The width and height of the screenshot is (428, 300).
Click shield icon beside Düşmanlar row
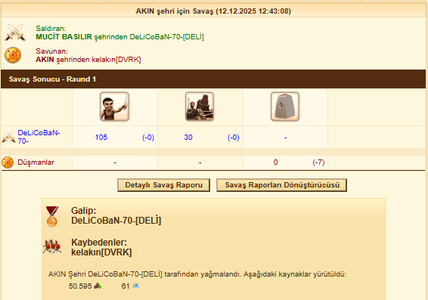(x=8, y=162)
